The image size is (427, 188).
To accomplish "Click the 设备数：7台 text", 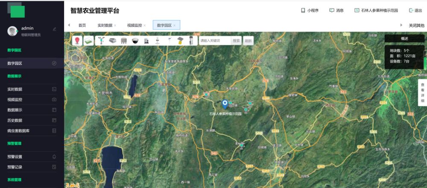I will point(400,61).
